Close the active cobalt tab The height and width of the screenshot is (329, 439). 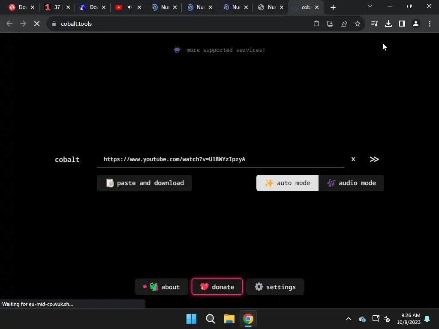317,8
